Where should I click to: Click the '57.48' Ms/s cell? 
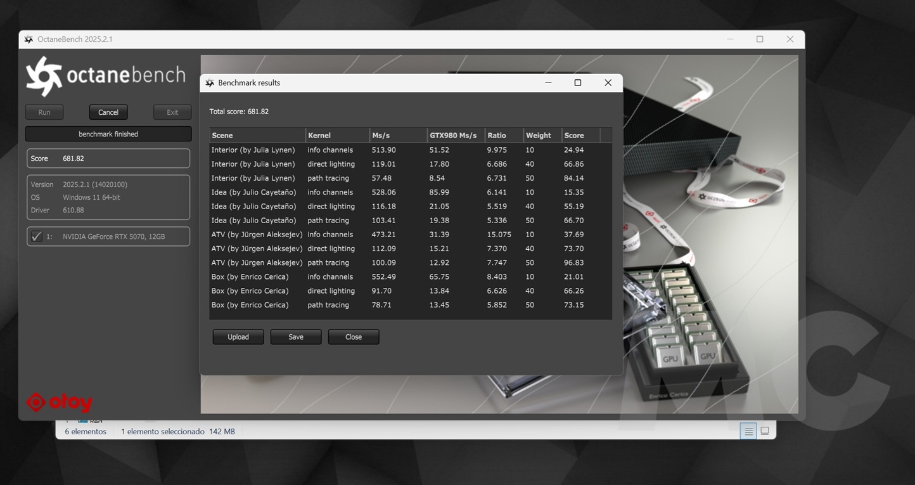[381, 178]
